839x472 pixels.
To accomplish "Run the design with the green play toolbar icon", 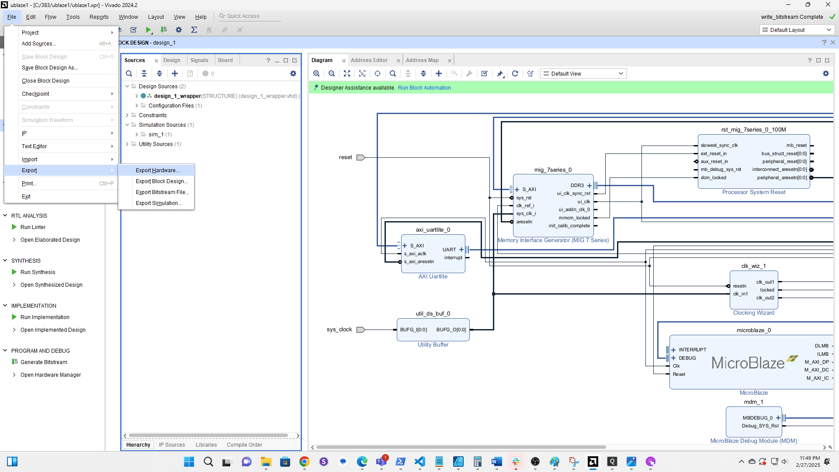I will pos(149,30).
